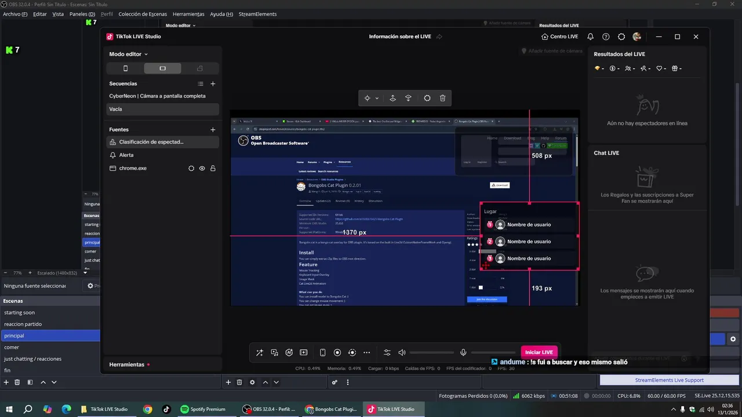Screen dimensions: 742x417
Task: Open Spotify Premium from the taskbar
Action: pos(203,409)
